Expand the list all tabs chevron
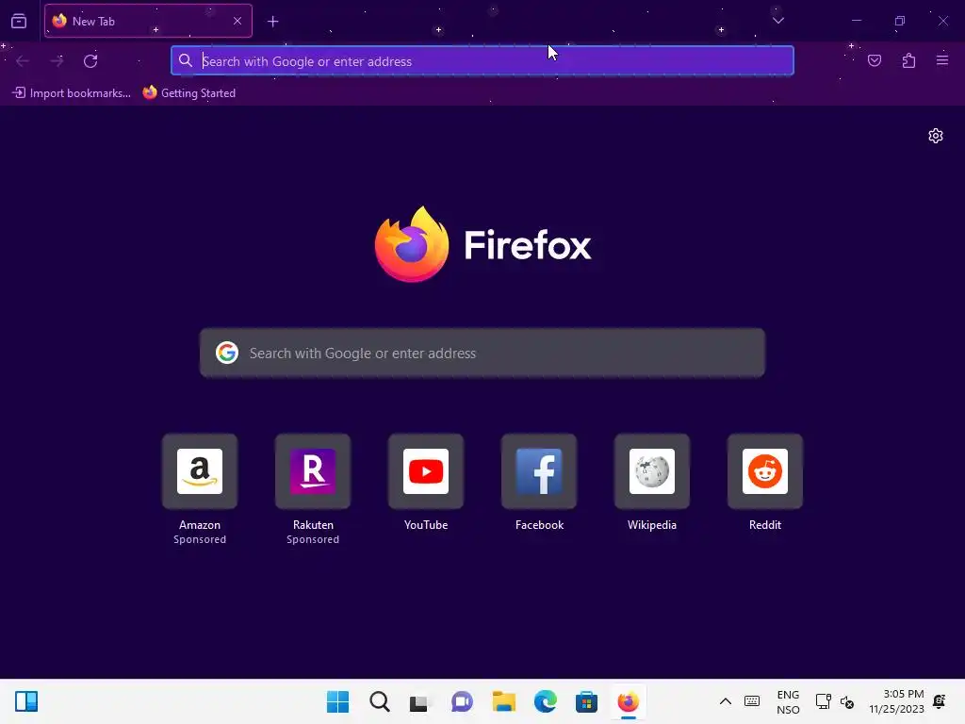Screen dimensions: 965x724 pos(777,21)
